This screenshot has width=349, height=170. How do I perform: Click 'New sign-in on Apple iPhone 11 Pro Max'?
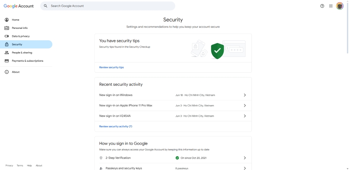coord(126,106)
